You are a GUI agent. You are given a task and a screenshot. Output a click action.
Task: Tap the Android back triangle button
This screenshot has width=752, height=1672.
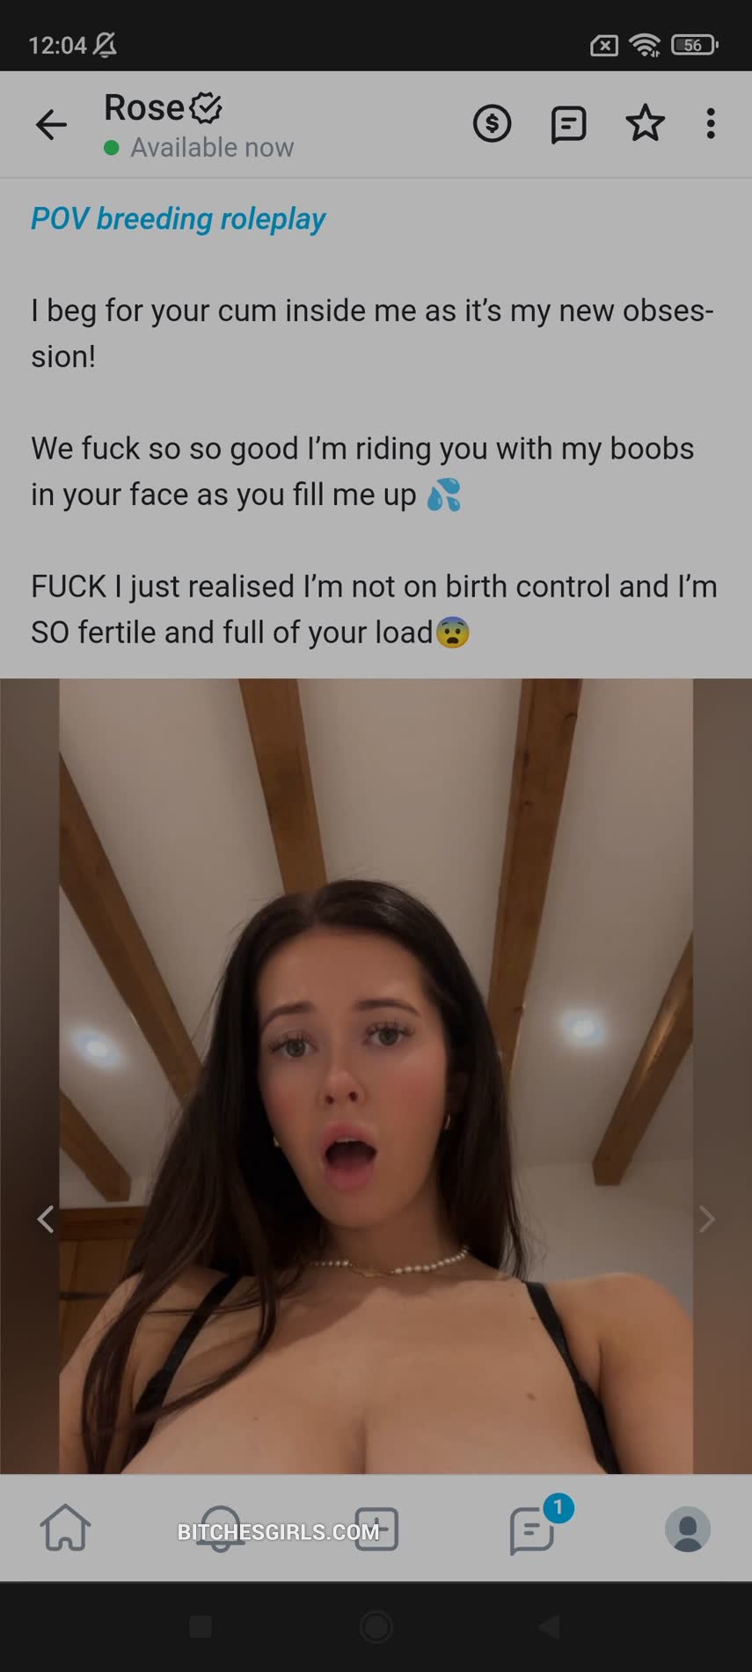tap(549, 1626)
